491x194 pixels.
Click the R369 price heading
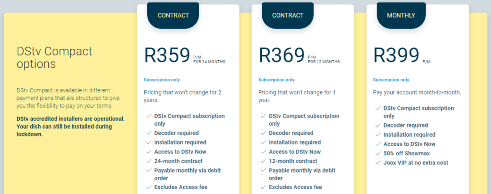click(281, 55)
